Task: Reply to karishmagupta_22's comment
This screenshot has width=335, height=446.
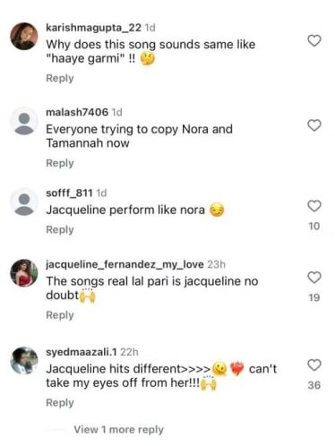Action: point(60,78)
